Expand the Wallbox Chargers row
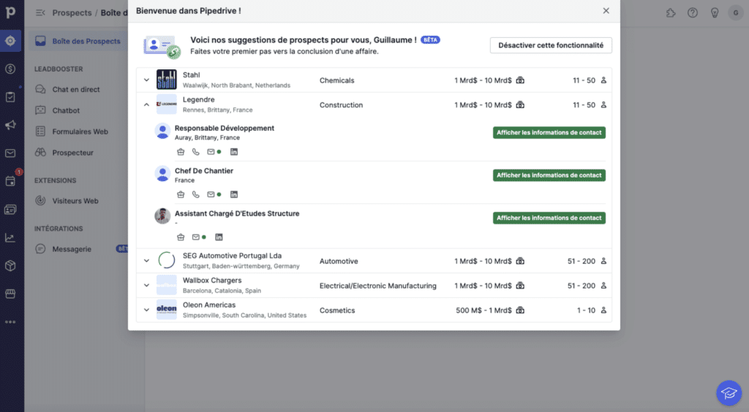Image resolution: width=749 pixels, height=412 pixels. (x=146, y=285)
